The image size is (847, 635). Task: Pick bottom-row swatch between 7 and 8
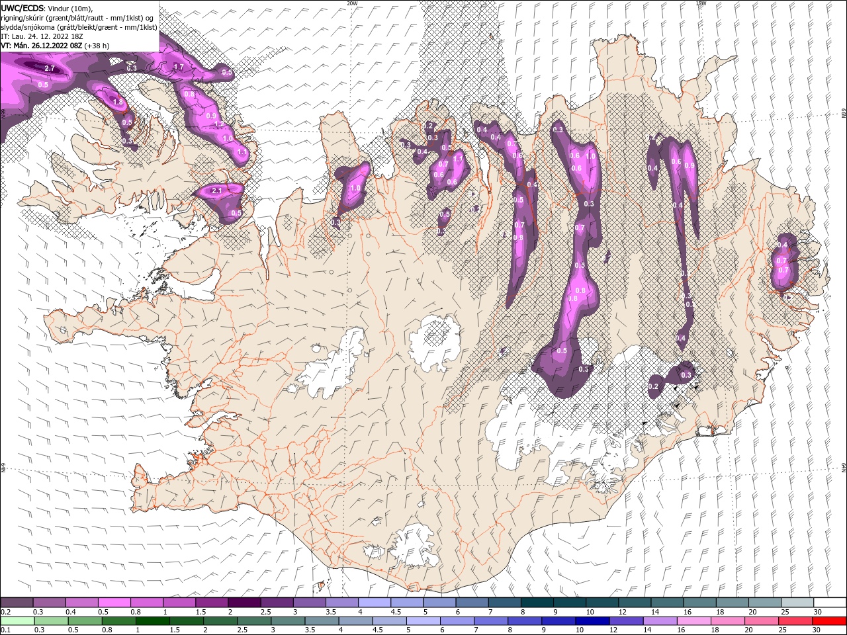pyautogui.click(x=491, y=621)
